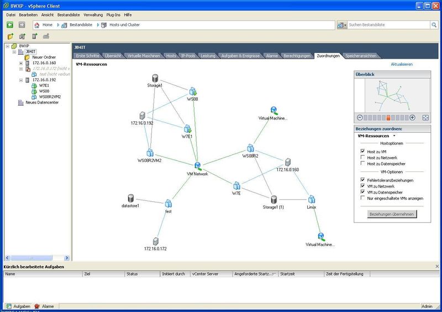Open the Bestandsliste menu
442x312 pixels.
point(69,15)
